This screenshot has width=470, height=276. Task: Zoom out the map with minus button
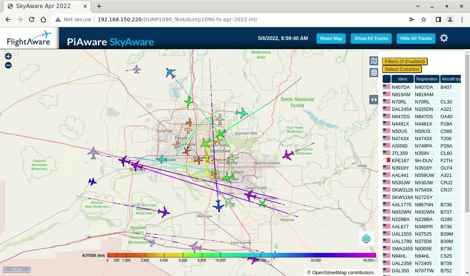[8, 65]
